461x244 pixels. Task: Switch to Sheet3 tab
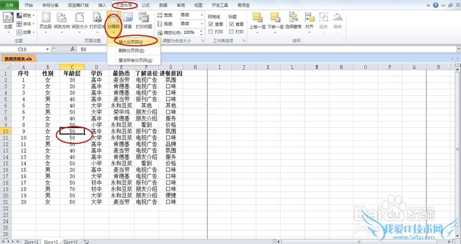click(x=71, y=242)
